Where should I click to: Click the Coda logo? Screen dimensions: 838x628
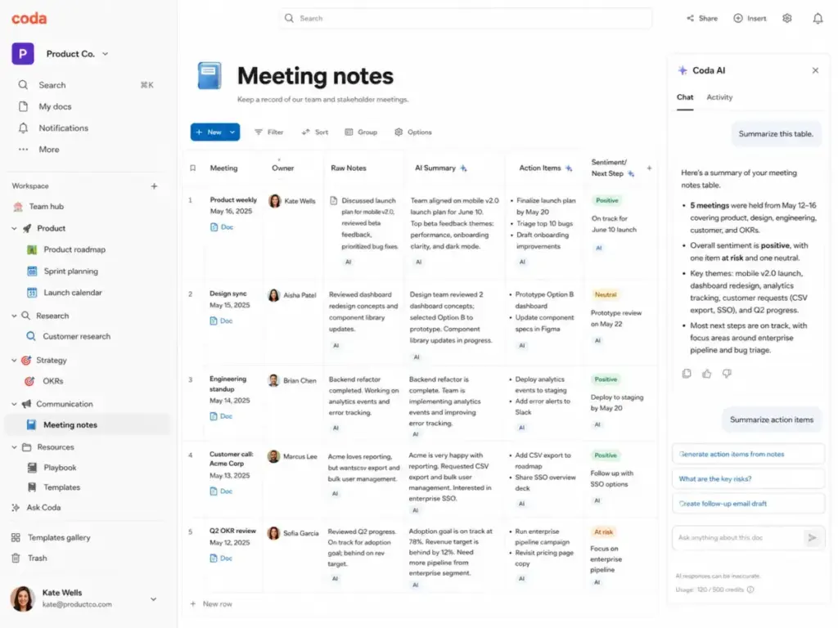pyautogui.click(x=29, y=19)
